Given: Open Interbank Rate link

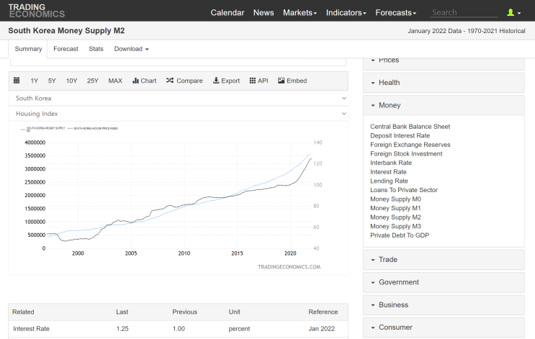Looking at the screenshot, I should click(x=391, y=163).
